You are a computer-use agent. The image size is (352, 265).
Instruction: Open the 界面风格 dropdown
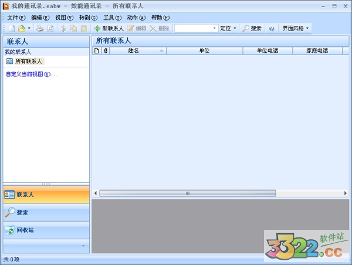point(296,29)
